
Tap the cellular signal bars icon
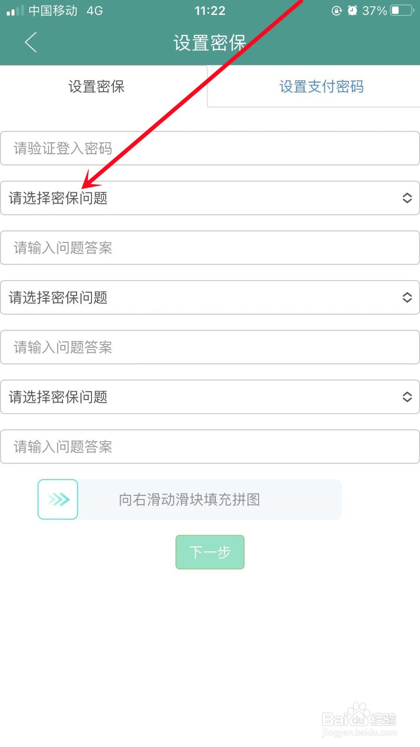point(15,10)
